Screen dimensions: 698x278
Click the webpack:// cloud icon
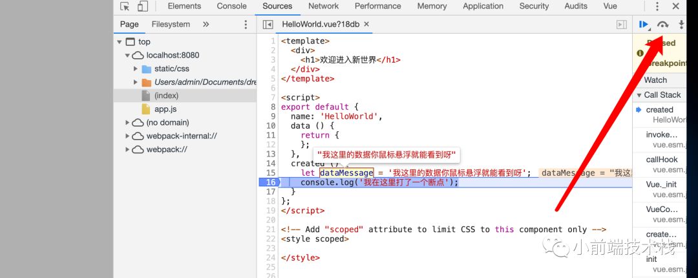tap(138, 149)
